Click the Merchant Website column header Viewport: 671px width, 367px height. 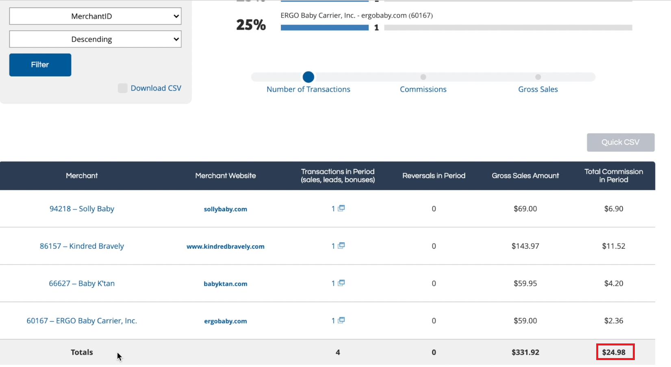[226, 176]
